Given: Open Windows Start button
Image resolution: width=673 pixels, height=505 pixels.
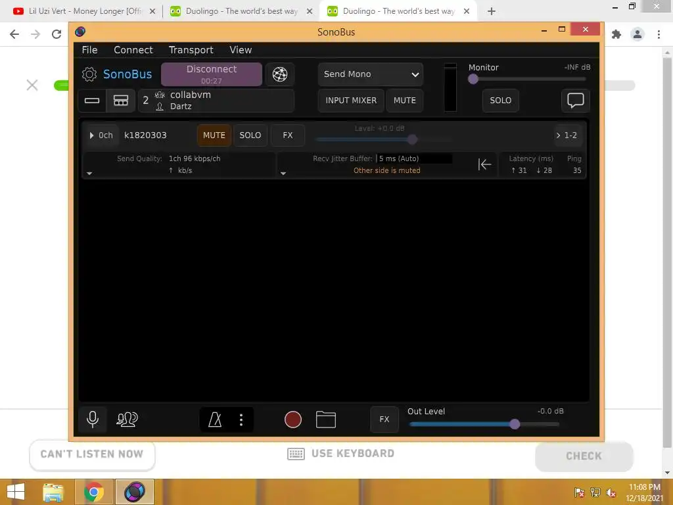Looking at the screenshot, I should coord(16,492).
